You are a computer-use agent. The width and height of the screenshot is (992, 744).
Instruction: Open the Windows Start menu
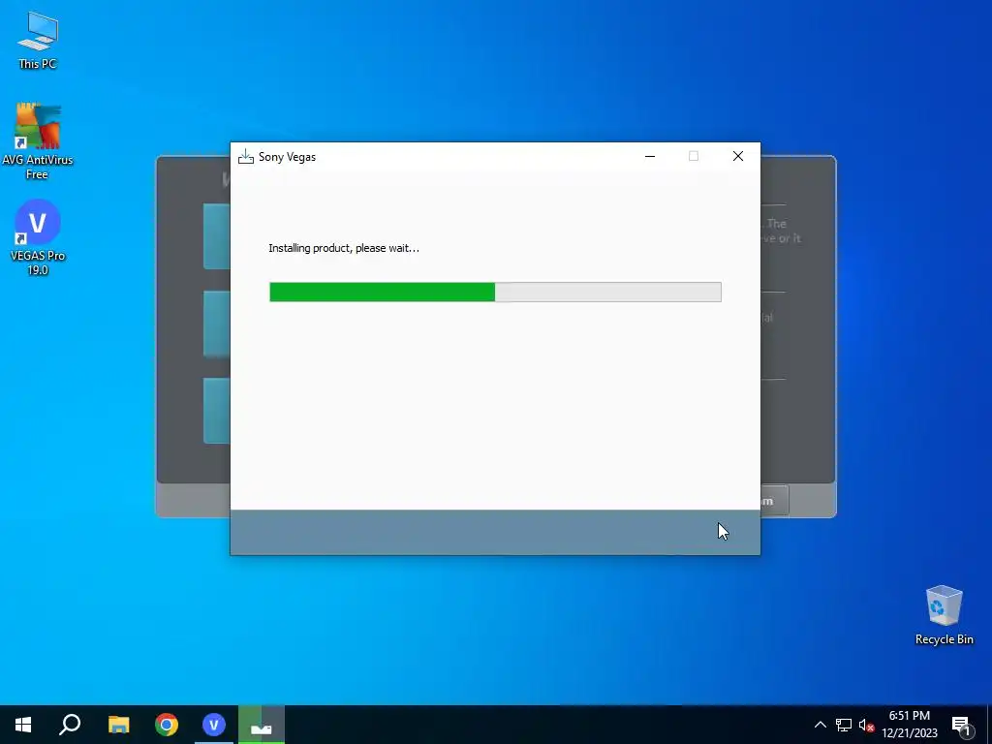coord(23,725)
